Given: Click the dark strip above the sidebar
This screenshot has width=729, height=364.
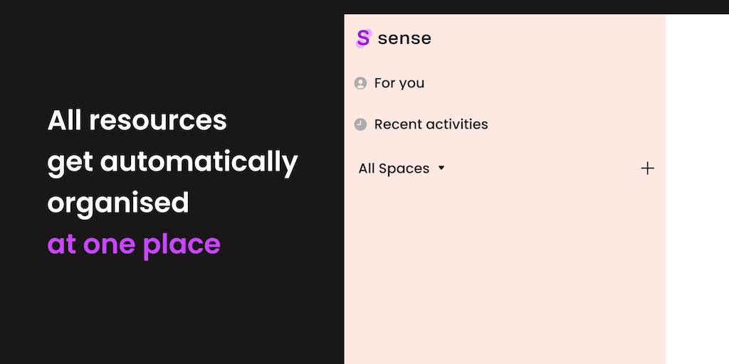Looking at the screenshot, I should (504, 6).
